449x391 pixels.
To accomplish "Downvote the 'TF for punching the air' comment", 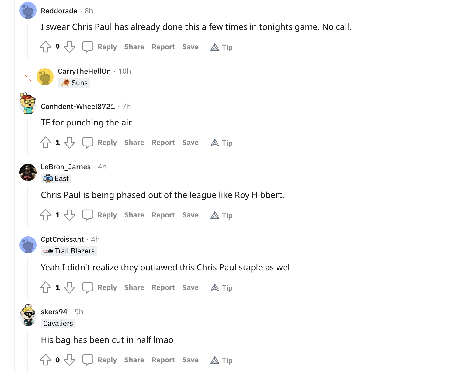I will pyautogui.click(x=70, y=143).
